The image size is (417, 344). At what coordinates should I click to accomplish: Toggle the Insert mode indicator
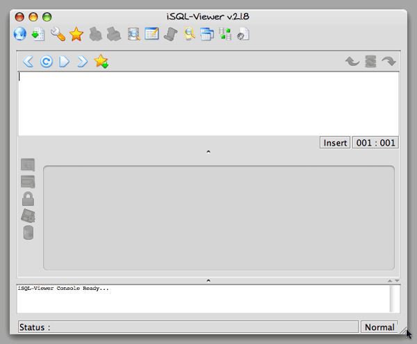(335, 143)
